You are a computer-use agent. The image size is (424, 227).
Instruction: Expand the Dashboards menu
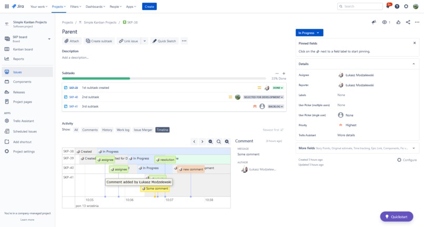coord(95,6)
